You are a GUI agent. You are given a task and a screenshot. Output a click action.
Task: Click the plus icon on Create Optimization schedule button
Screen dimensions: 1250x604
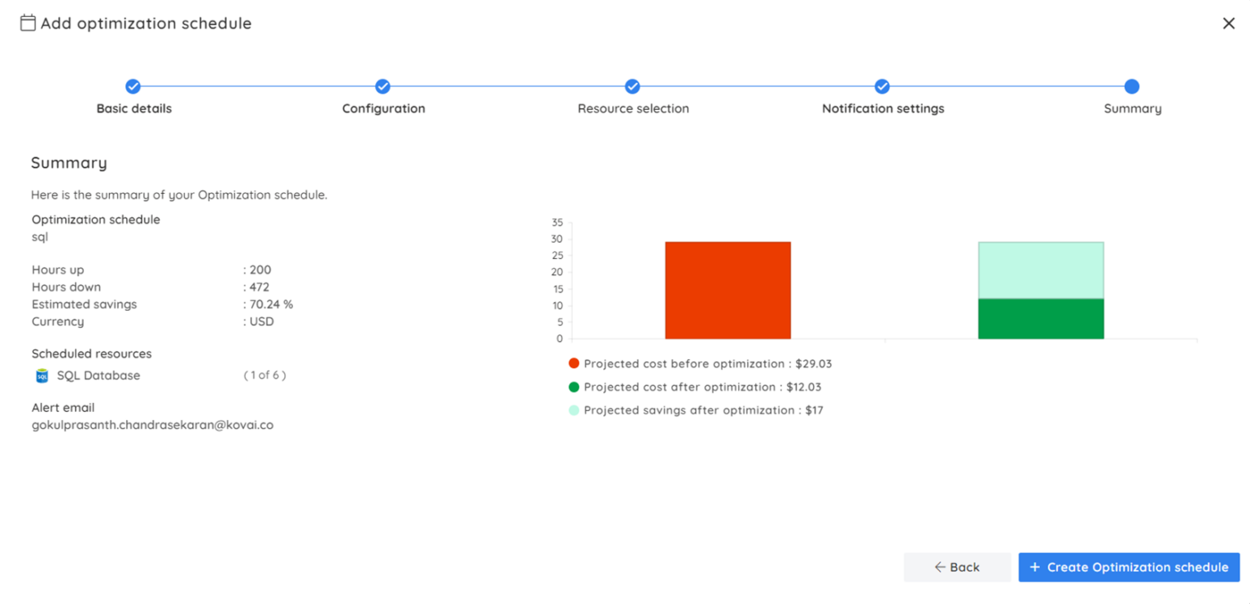(1035, 567)
